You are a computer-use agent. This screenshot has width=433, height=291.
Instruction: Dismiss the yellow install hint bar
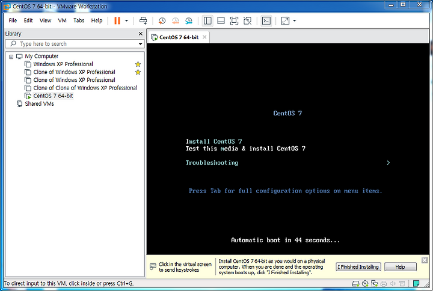(425, 260)
